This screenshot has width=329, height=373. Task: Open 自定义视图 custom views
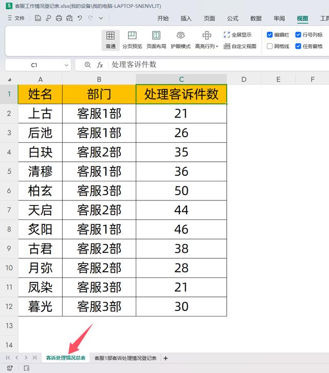240,46
